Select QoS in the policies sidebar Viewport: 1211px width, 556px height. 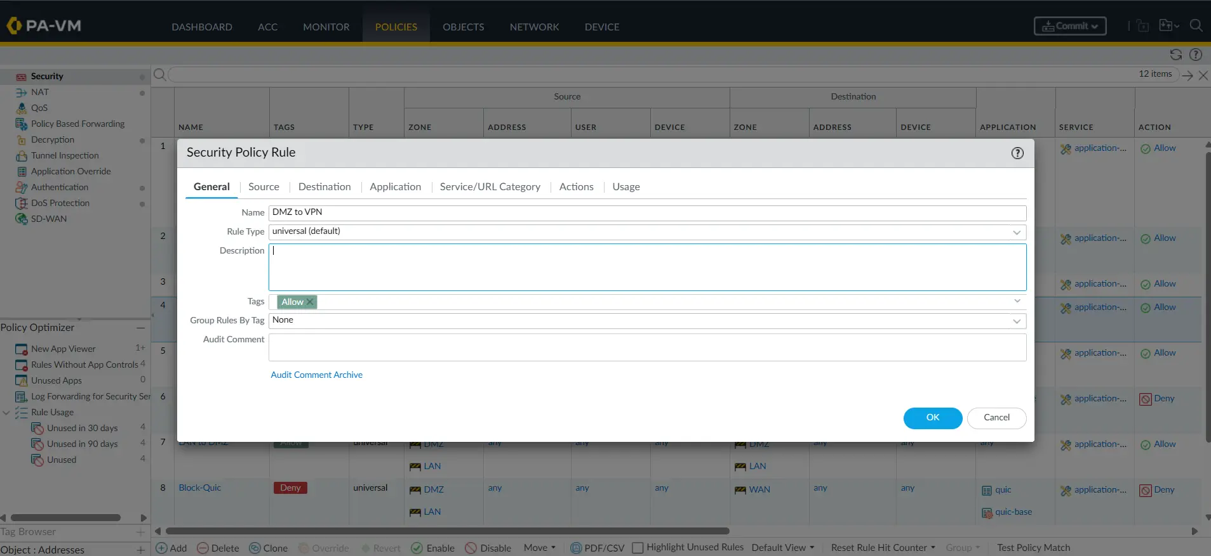click(x=39, y=108)
